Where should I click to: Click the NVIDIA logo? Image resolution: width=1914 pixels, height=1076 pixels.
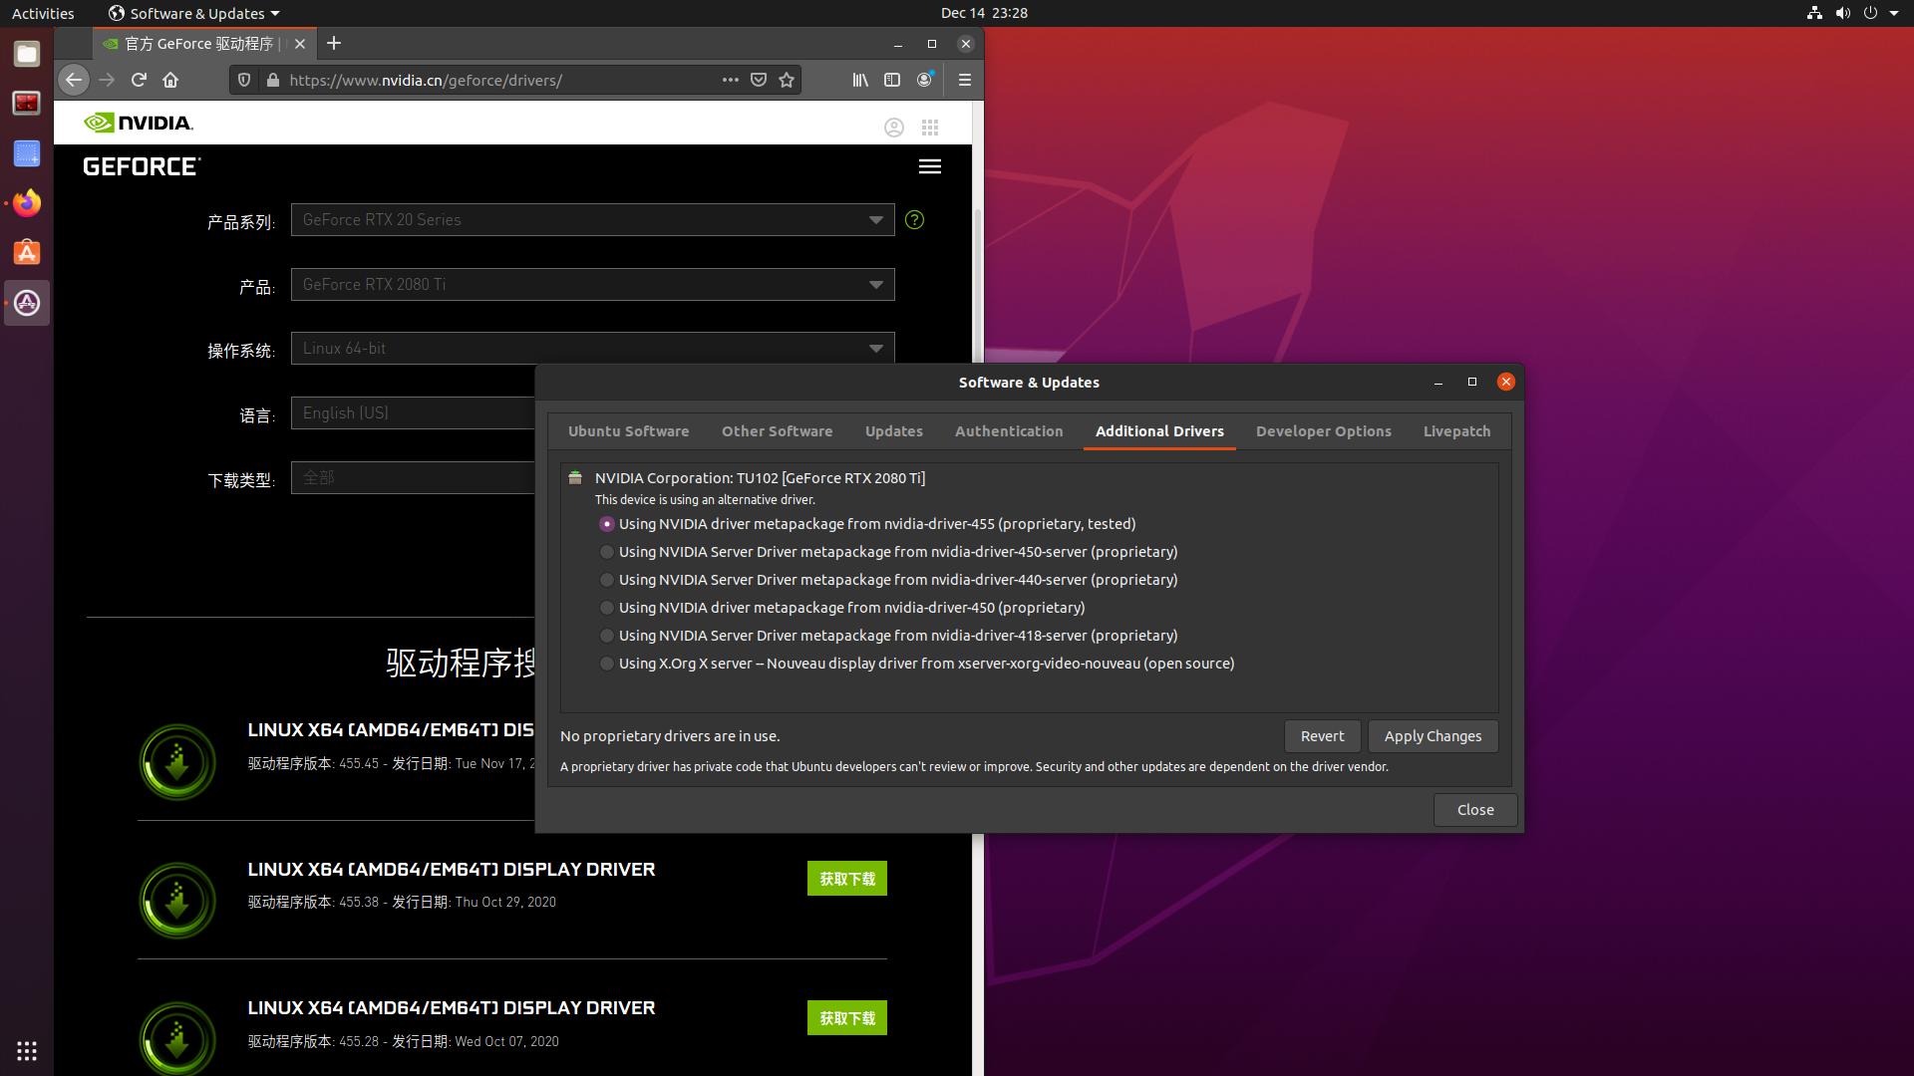coord(139,123)
